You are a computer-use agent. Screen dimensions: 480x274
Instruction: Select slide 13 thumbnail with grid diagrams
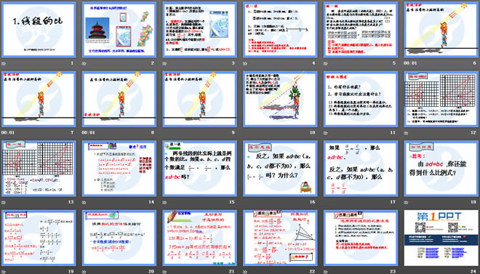pos(39,169)
